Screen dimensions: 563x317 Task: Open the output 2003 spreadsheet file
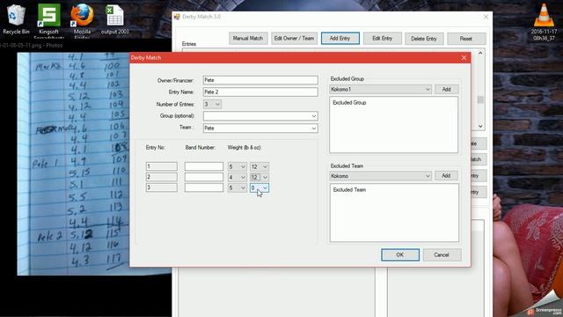114,19
